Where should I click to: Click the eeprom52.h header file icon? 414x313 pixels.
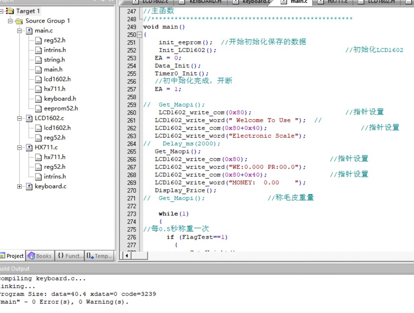(x=38, y=109)
